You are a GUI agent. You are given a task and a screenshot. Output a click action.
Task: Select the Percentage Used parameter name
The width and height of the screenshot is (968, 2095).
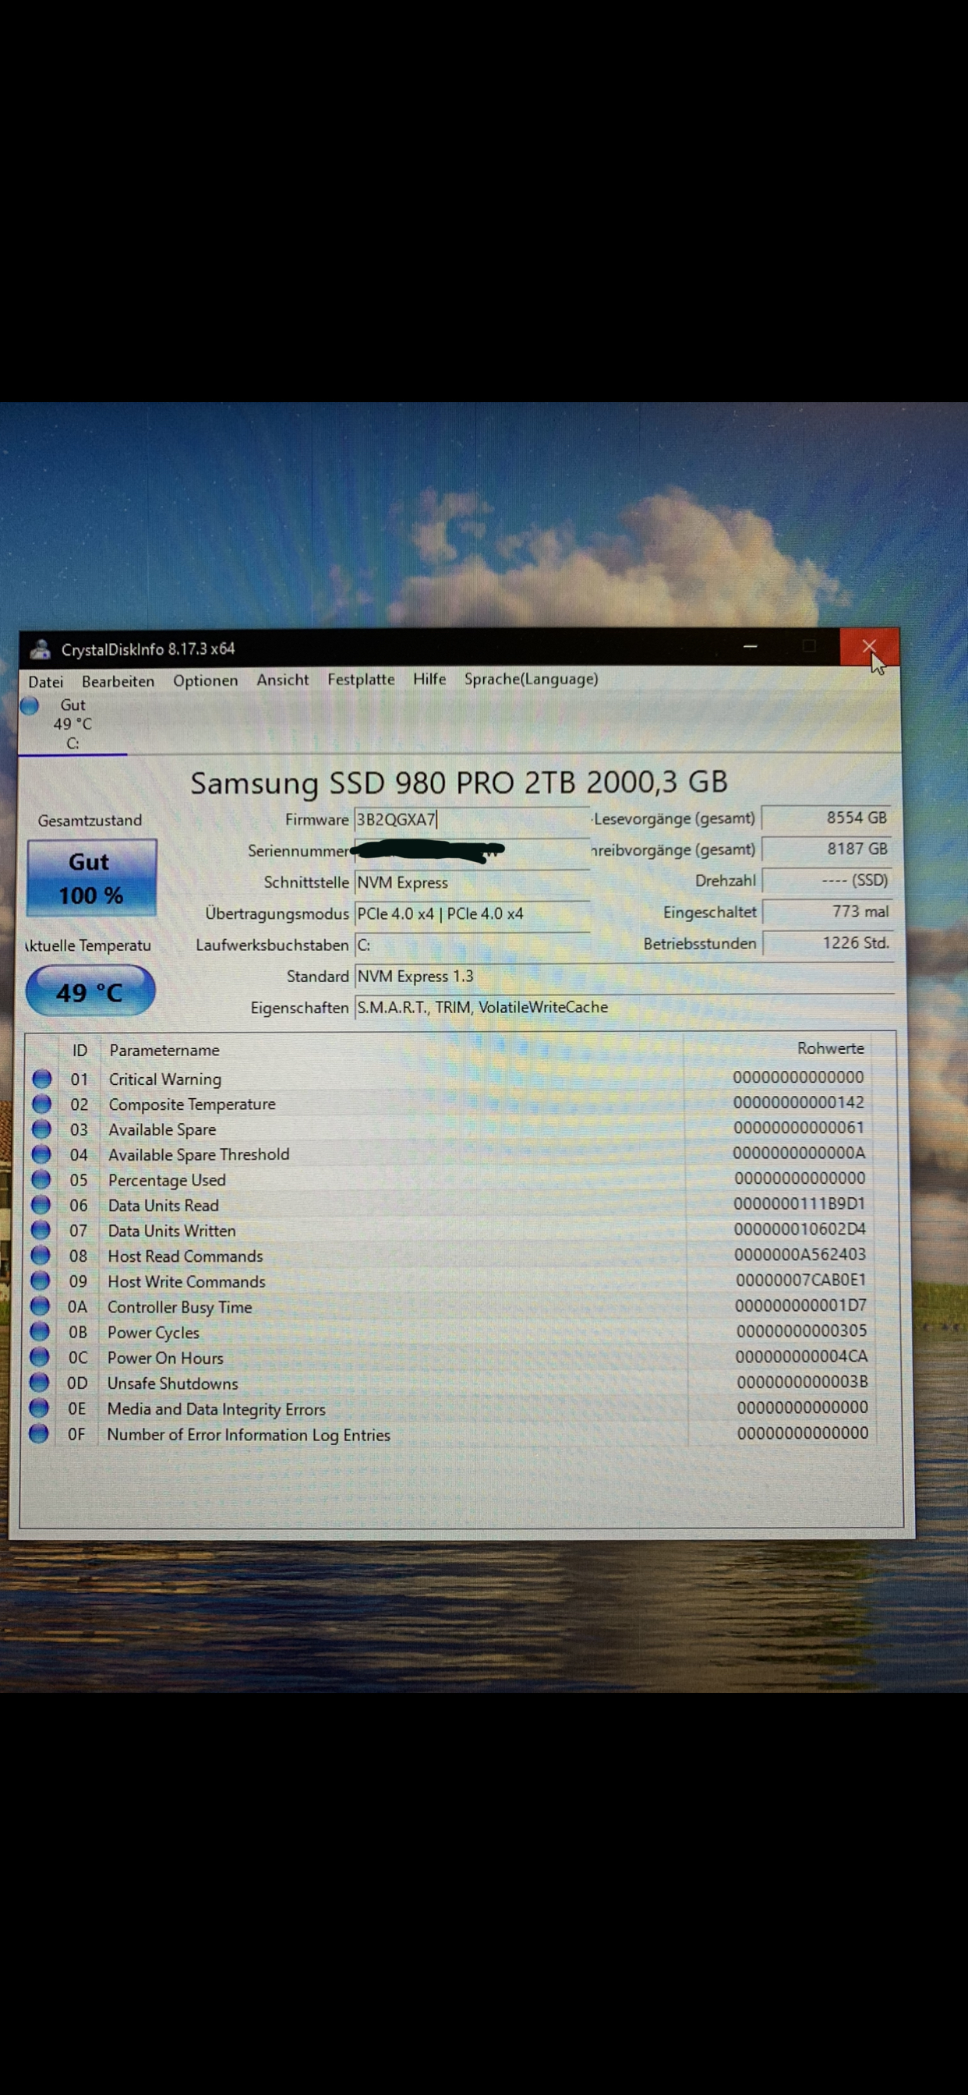167,1180
